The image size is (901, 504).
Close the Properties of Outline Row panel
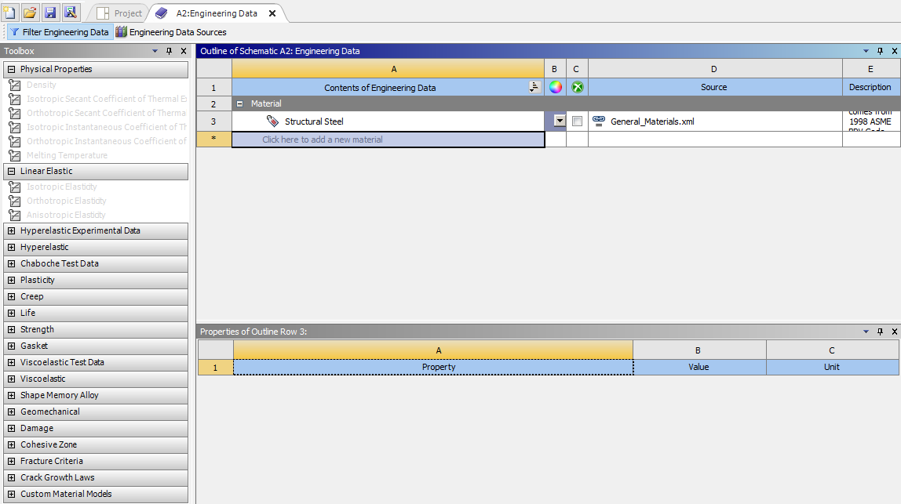[x=895, y=332]
